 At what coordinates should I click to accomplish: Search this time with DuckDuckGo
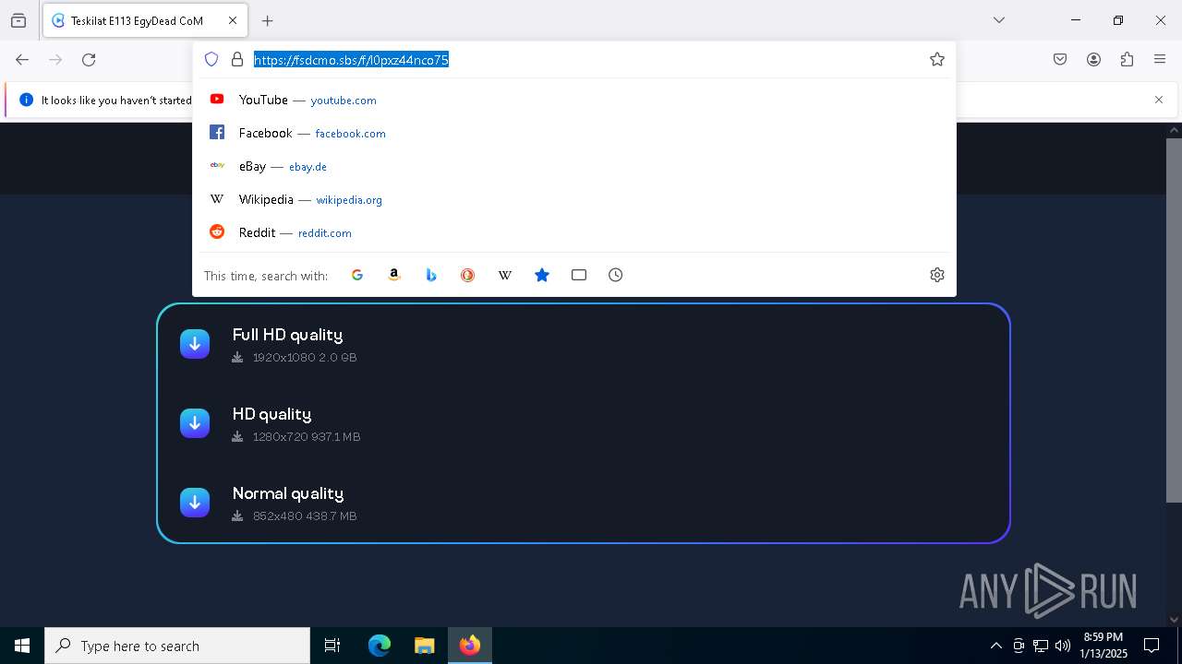pyautogui.click(x=468, y=275)
